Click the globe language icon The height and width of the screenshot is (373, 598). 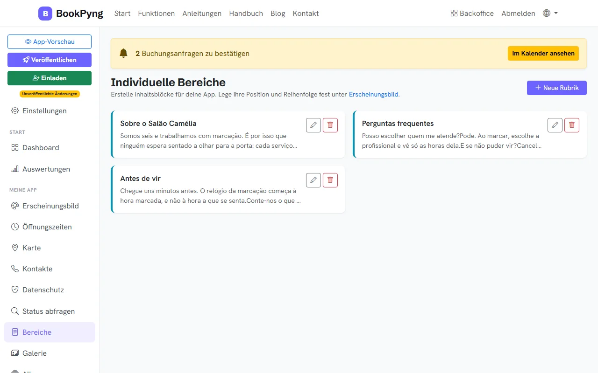[547, 13]
